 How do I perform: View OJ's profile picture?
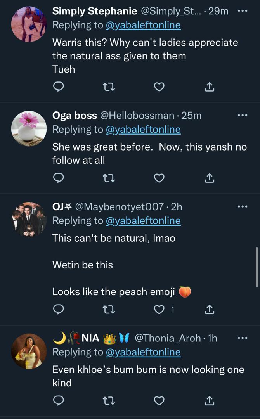pos(29,220)
